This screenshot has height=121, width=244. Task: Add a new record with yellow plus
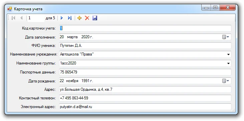[79, 18]
